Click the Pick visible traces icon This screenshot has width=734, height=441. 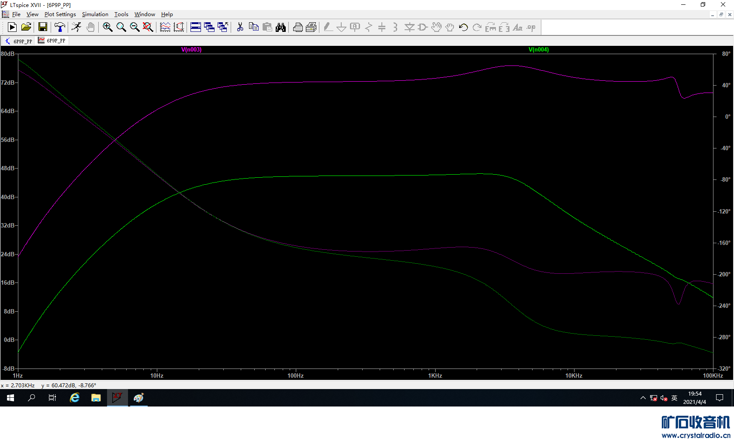165,27
